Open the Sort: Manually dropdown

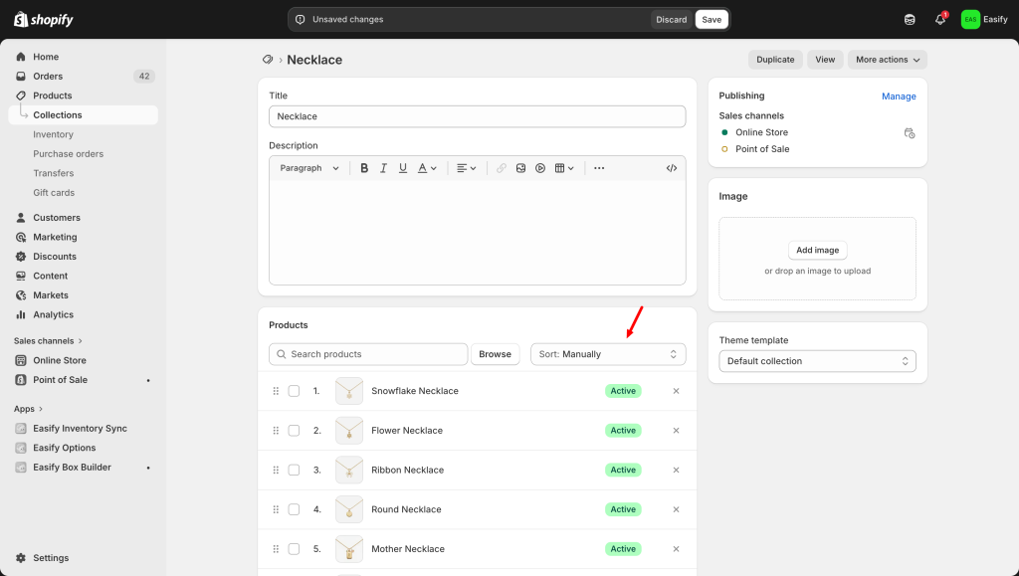click(608, 354)
